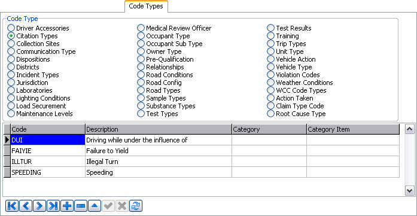
Task: Go to the first record in navigator
Action: (x=12, y=206)
